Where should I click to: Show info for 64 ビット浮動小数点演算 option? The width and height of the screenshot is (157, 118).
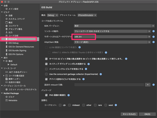(x=126, y=59)
